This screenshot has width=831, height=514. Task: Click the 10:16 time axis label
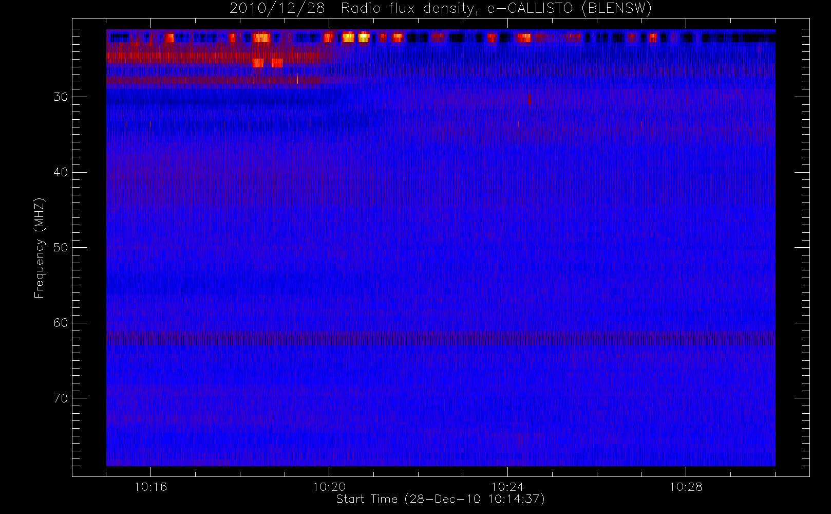(x=150, y=487)
